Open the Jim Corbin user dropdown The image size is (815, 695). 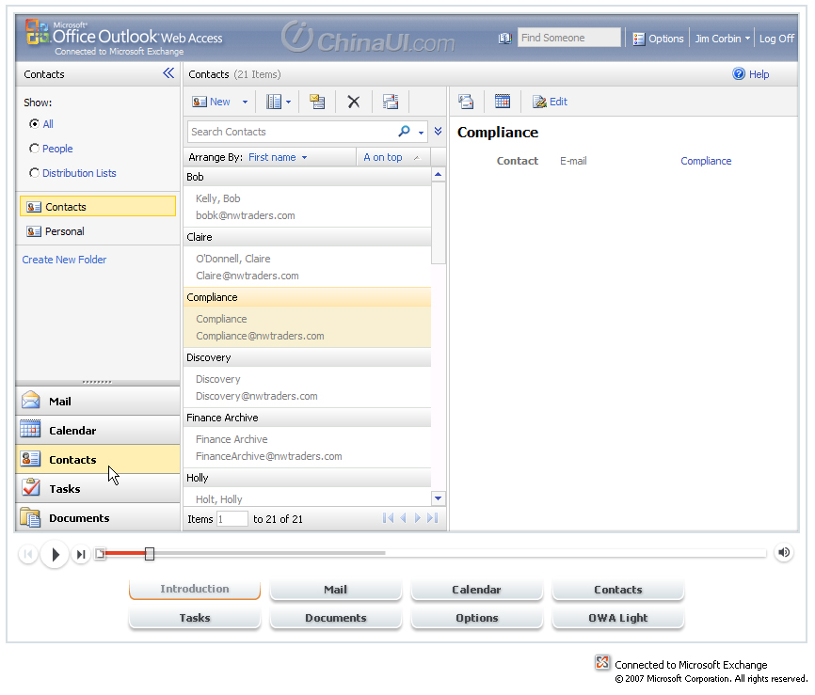pyautogui.click(x=747, y=39)
